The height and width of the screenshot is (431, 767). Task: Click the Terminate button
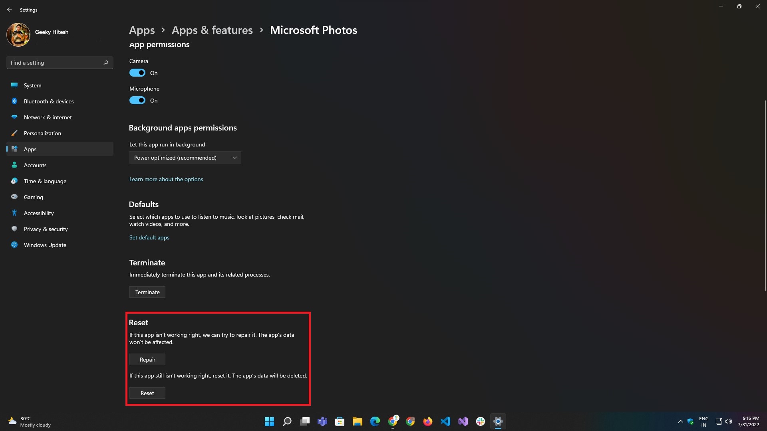[x=147, y=292]
